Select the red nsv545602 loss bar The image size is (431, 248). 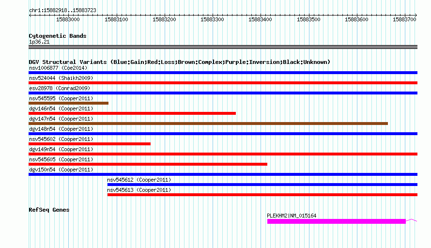[90, 144]
